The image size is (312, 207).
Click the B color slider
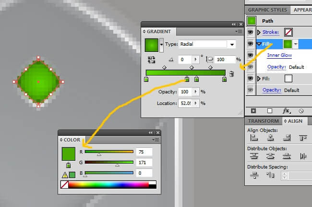(x=109, y=173)
